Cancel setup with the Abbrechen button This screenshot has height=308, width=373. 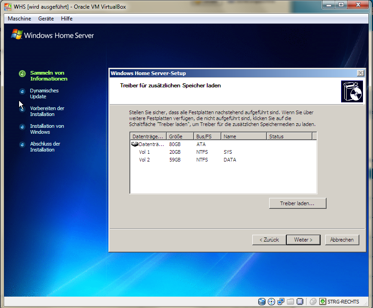342,240
